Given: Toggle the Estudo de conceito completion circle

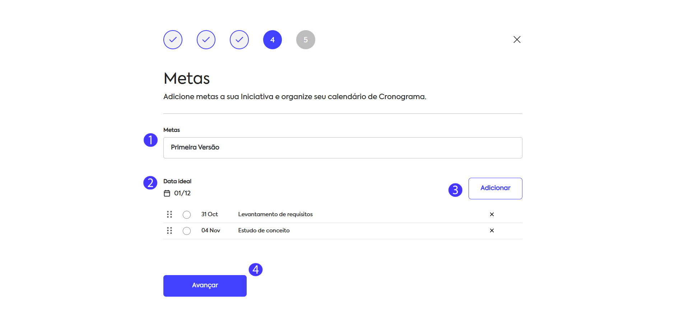Looking at the screenshot, I should pyautogui.click(x=187, y=231).
